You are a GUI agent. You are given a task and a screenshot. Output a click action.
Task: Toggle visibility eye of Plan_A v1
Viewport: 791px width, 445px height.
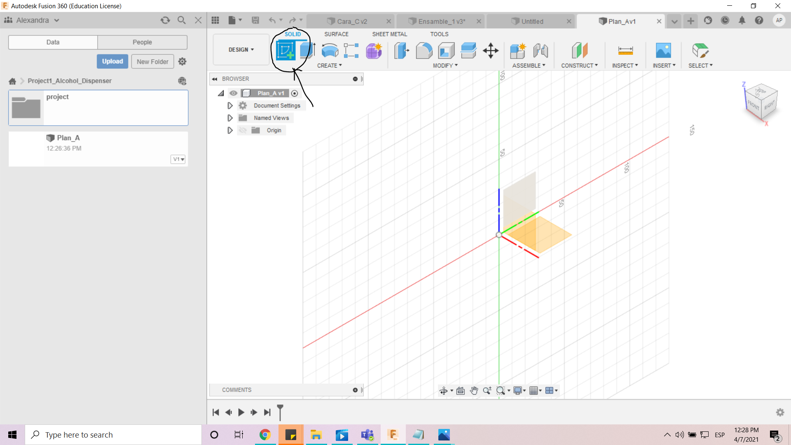click(x=233, y=93)
